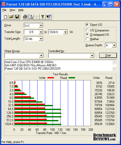Click the red Write legend swatch
The image size is (121, 145).
(x=51, y=78)
